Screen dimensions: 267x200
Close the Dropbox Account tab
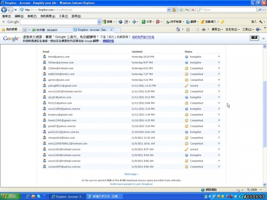pyautogui.click(x=111, y=30)
